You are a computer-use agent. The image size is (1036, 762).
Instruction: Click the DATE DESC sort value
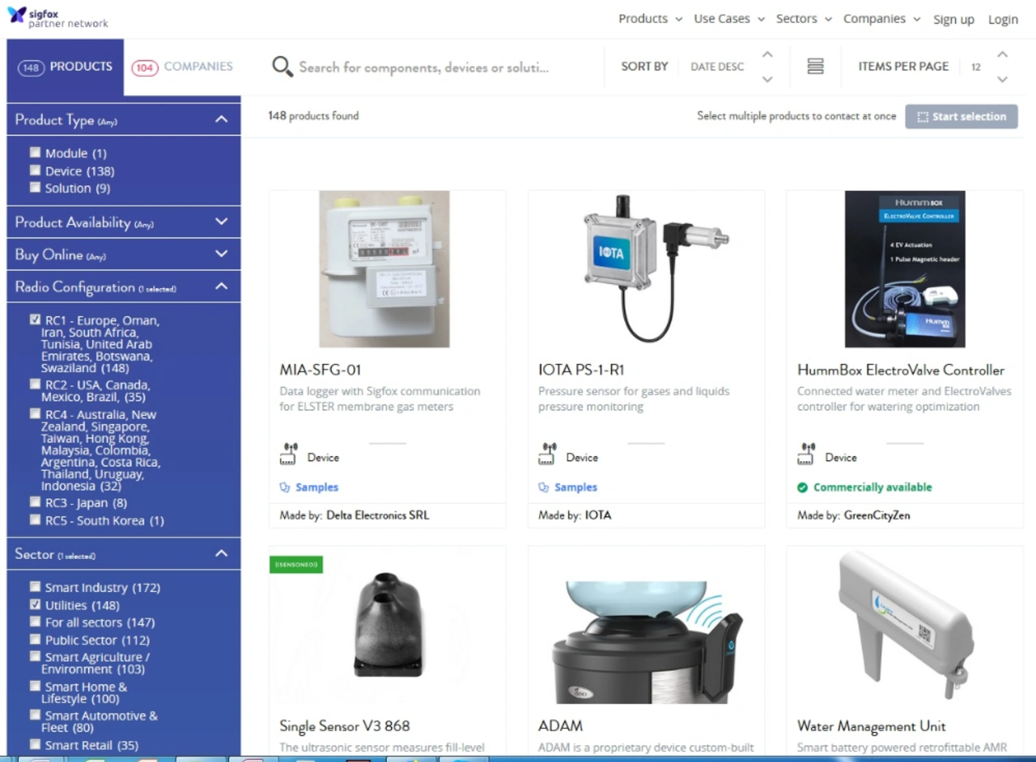click(x=717, y=66)
